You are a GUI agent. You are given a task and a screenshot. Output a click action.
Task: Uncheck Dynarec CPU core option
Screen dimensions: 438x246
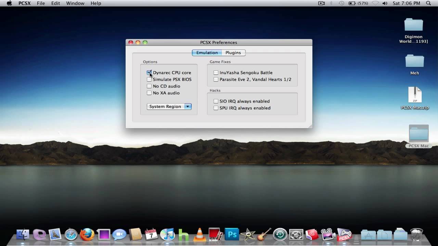(149, 72)
